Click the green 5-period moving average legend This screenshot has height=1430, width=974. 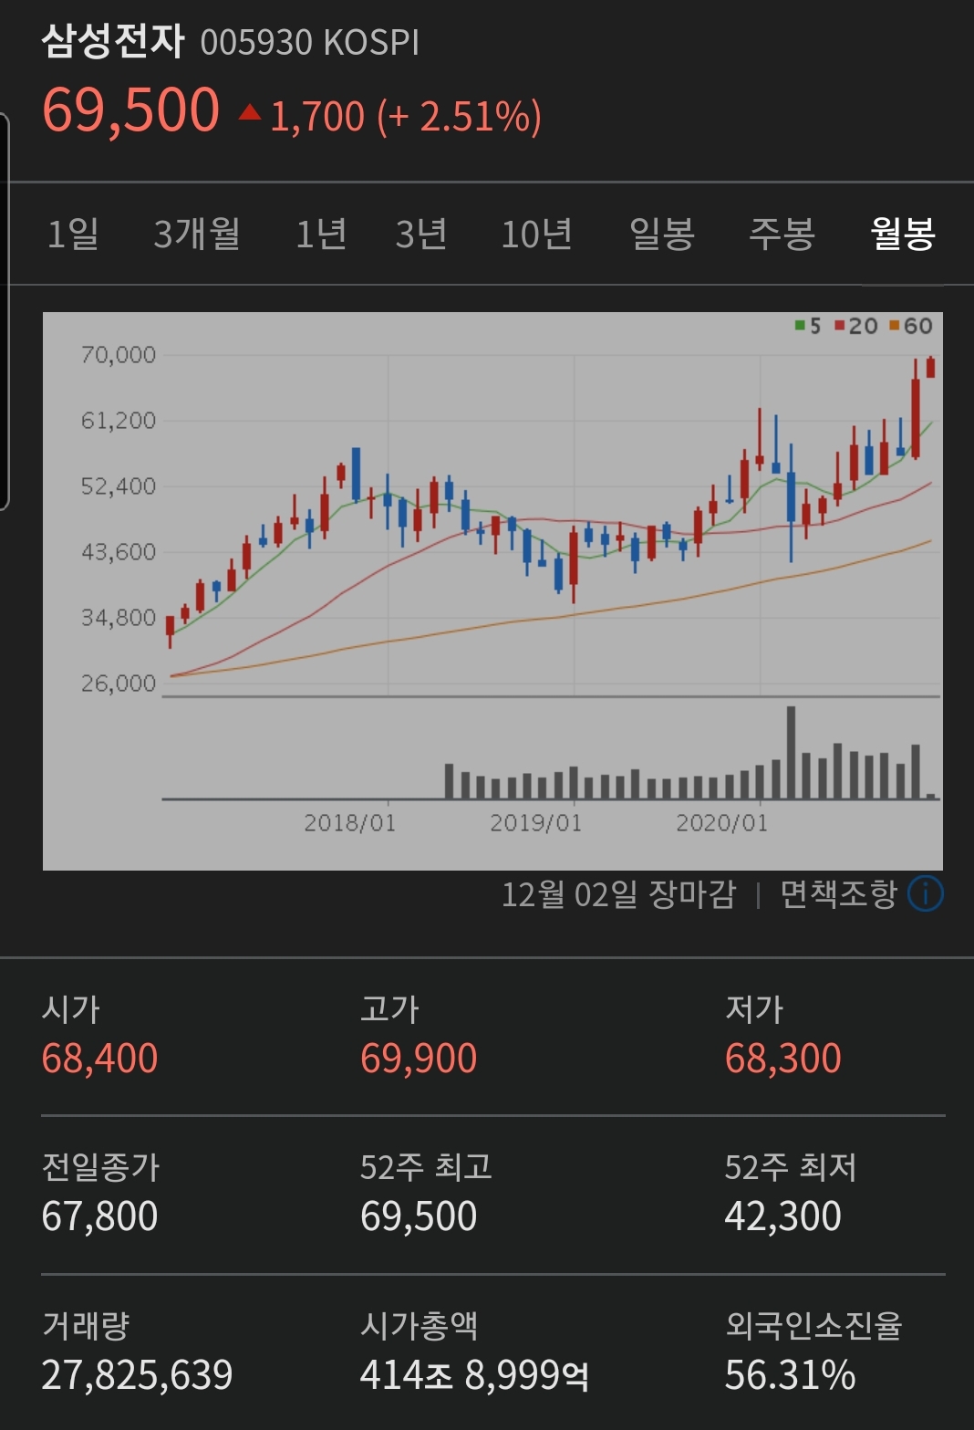click(x=808, y=326)
